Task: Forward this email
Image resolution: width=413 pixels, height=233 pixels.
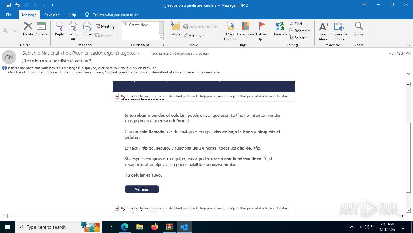Action: (87, 29)
